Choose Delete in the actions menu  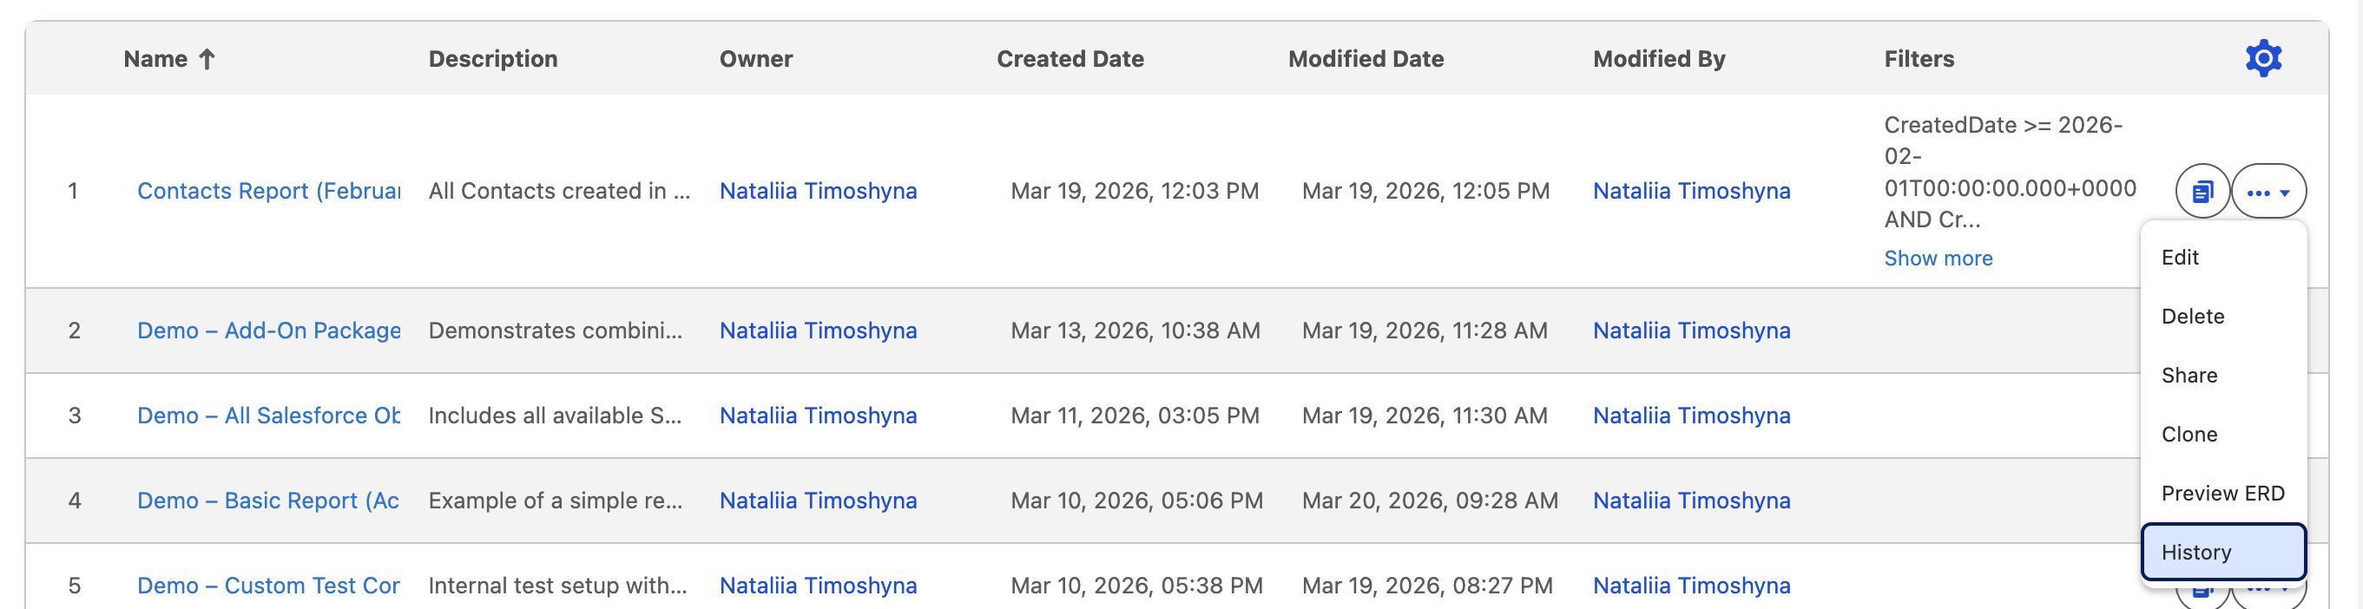tap(2192, 317)
